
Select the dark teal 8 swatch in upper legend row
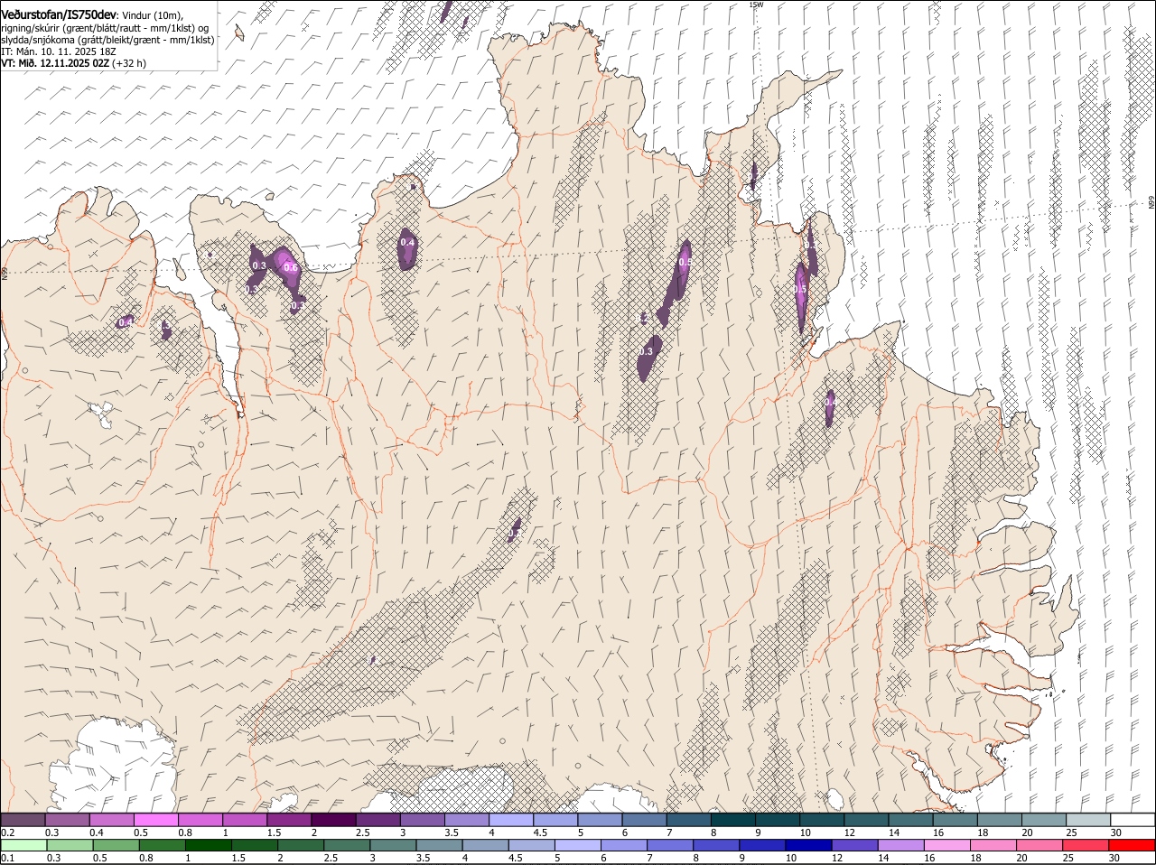tap(733, 819)
